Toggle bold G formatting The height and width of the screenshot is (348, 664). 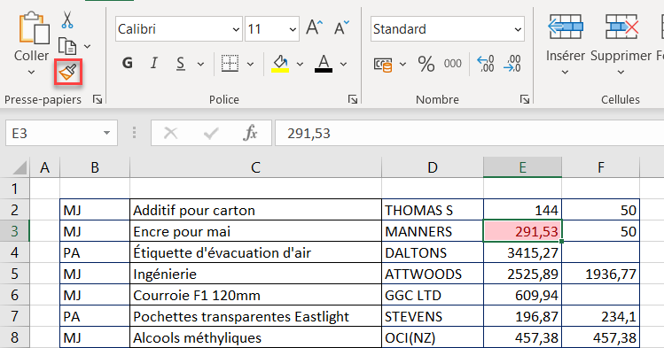click(128, 64)
